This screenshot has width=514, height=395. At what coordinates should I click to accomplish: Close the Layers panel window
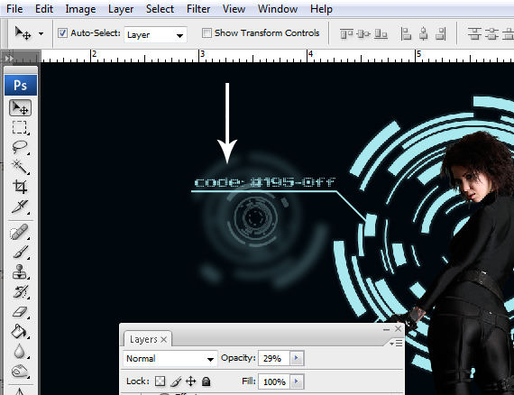(398, 329)
